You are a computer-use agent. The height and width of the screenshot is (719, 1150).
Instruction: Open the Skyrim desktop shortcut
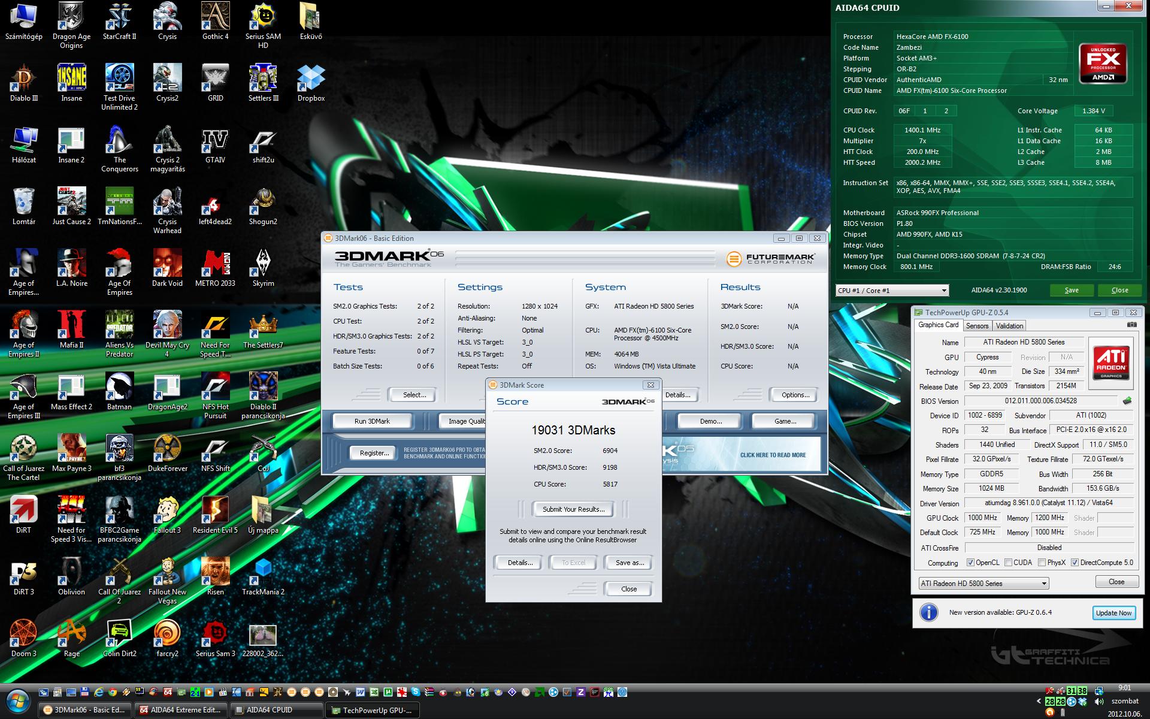pyautogui.click(x=263, y=268)
